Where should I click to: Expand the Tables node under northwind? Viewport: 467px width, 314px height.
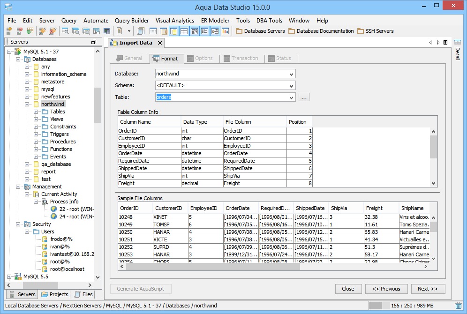pyautogui.click(x=36, y=112)
